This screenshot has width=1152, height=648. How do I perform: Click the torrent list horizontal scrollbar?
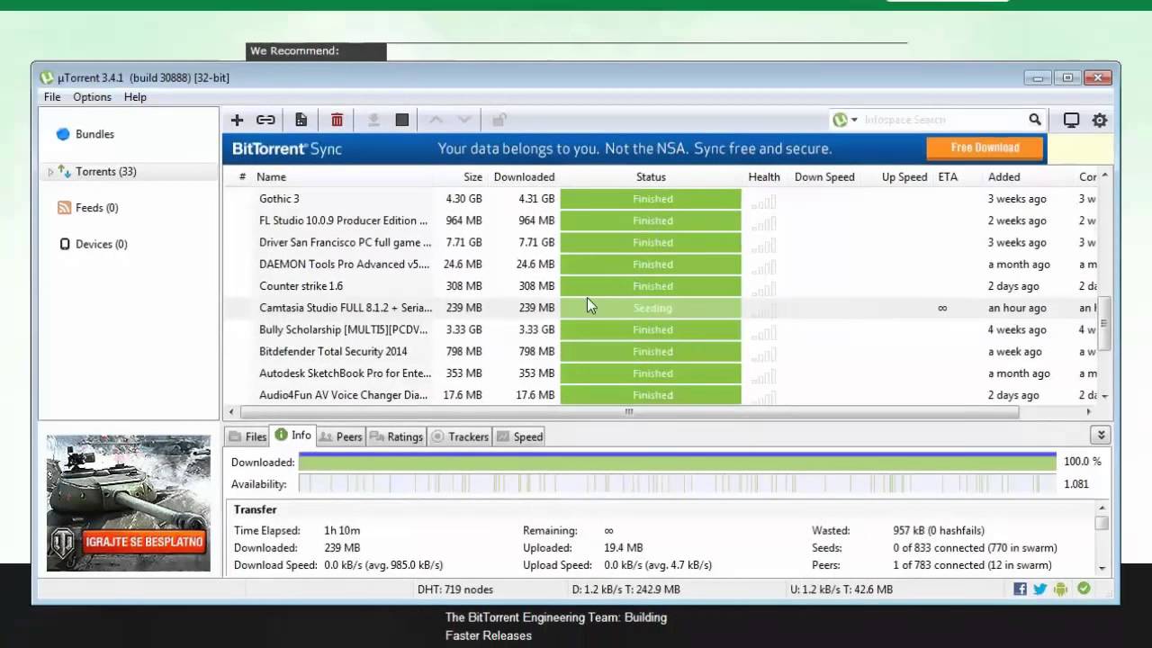628,412
